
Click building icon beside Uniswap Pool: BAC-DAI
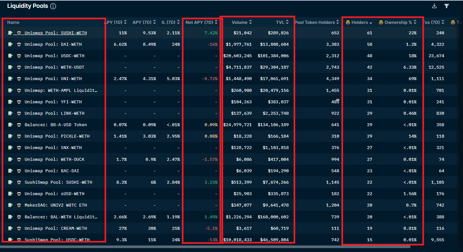(10, 171)
